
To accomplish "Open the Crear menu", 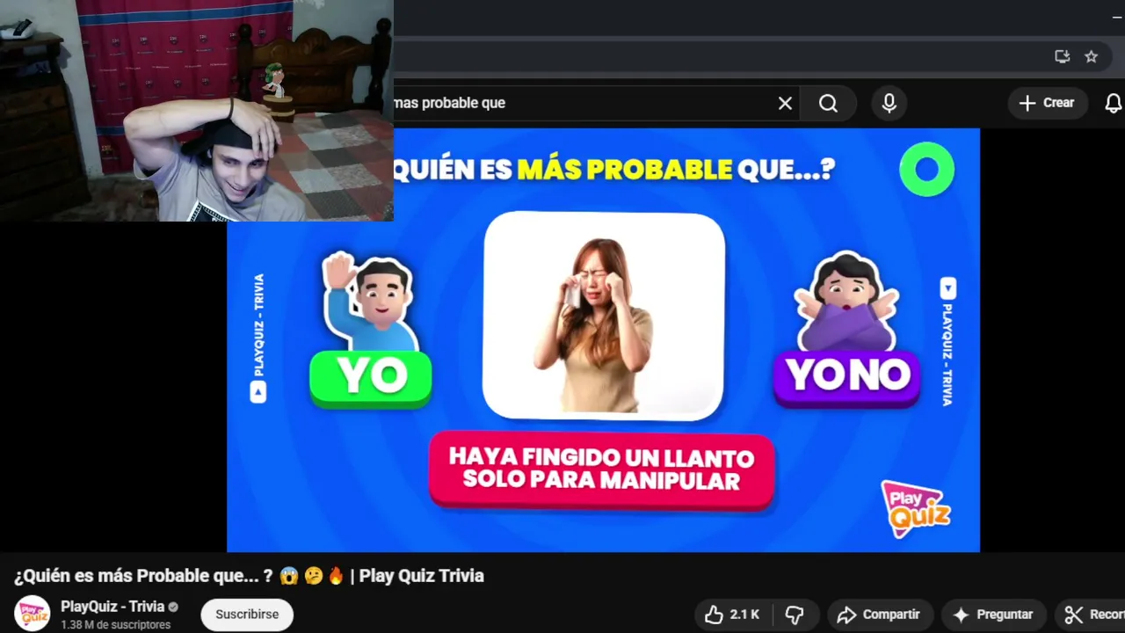I will [x=1047, y=103].
